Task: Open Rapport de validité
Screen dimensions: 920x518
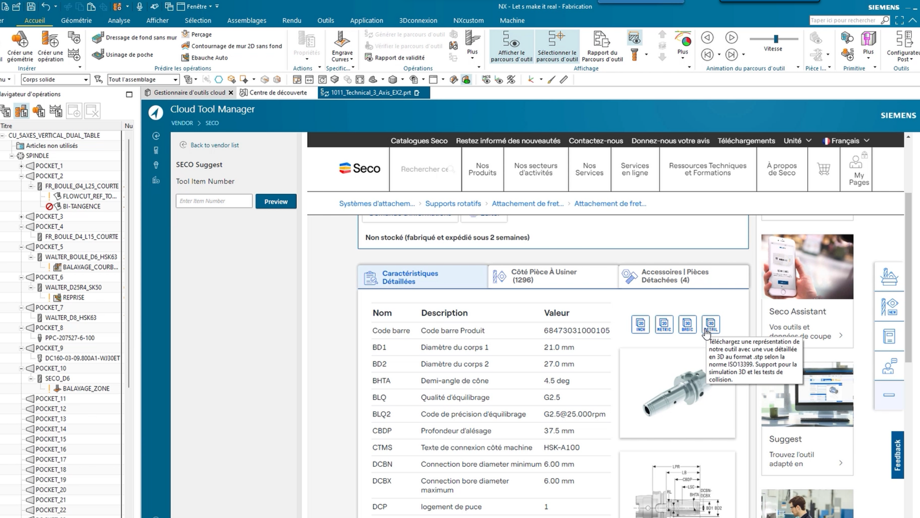Action: tap(395, 58)
